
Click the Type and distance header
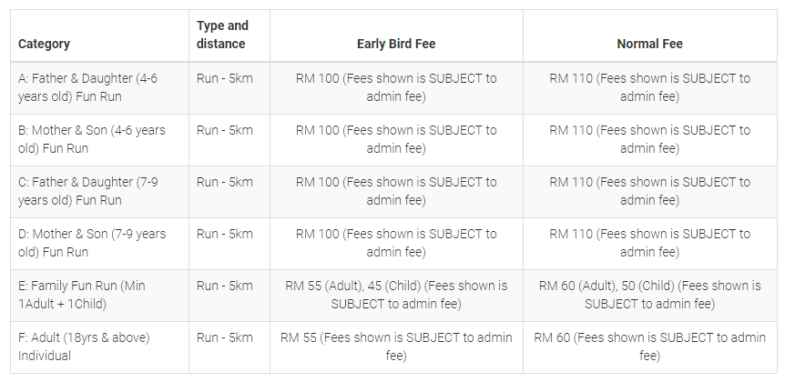pos(222,35)
